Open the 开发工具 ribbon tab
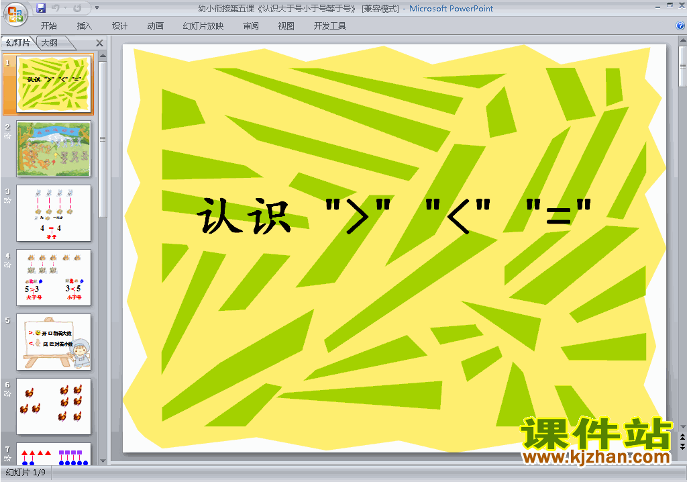Image resolution: width=687 pixels, height=482 pixels. click(330, 26)
